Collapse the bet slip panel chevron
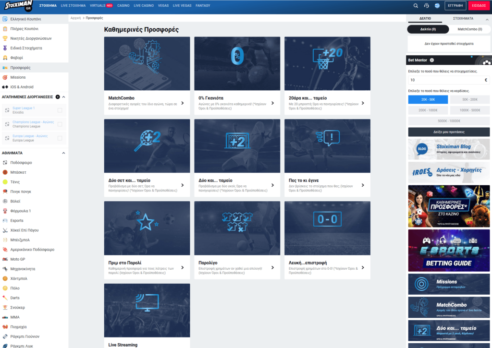 tap(487, 19)
